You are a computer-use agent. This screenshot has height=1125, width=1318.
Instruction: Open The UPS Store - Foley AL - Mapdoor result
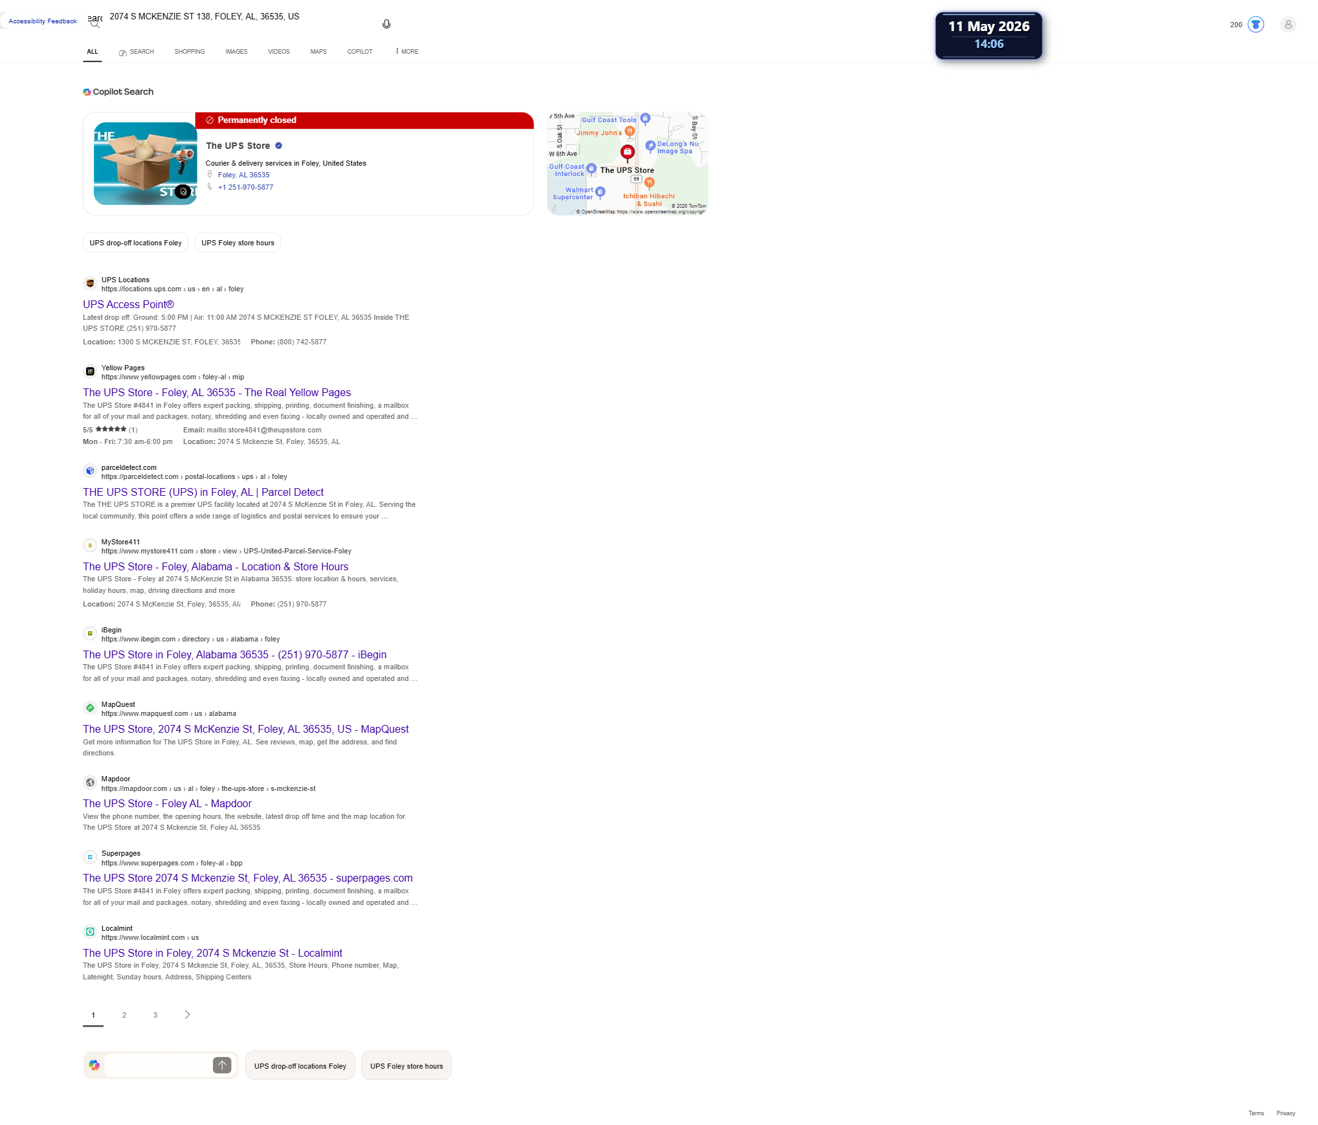pyautogui.click(x=168, y=804)
